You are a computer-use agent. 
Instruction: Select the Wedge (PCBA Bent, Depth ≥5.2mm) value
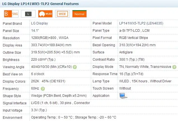(x=59, y=96)
